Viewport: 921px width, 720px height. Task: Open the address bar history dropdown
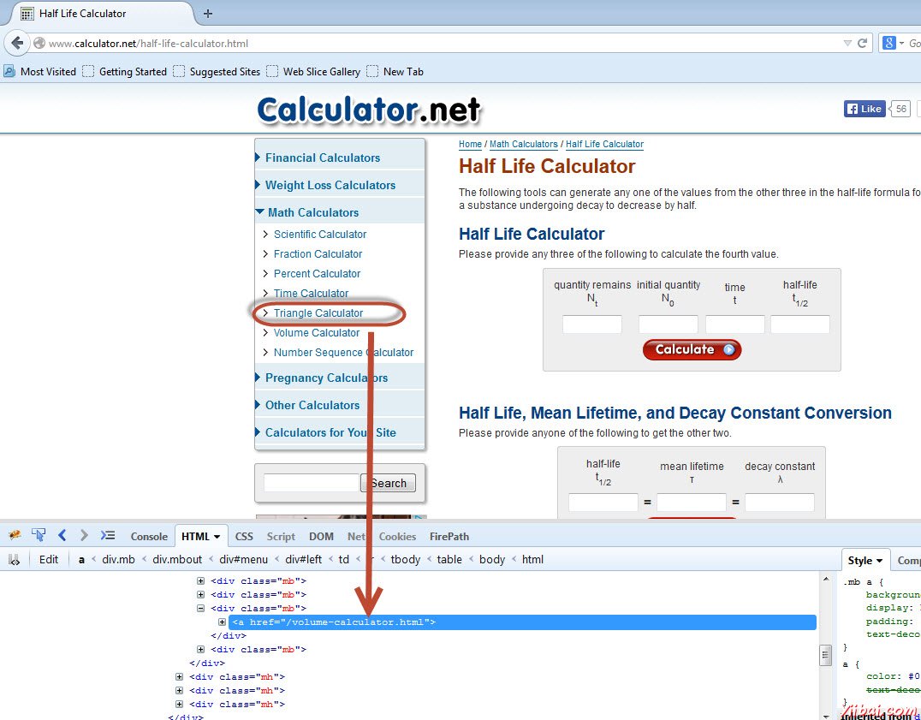[x=848, y=42]
